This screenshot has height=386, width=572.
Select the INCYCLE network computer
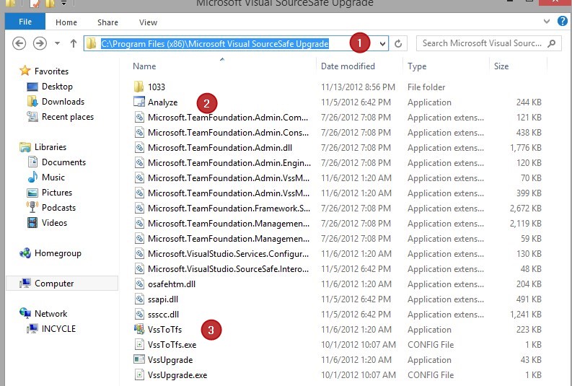click(x=58, y=329)
